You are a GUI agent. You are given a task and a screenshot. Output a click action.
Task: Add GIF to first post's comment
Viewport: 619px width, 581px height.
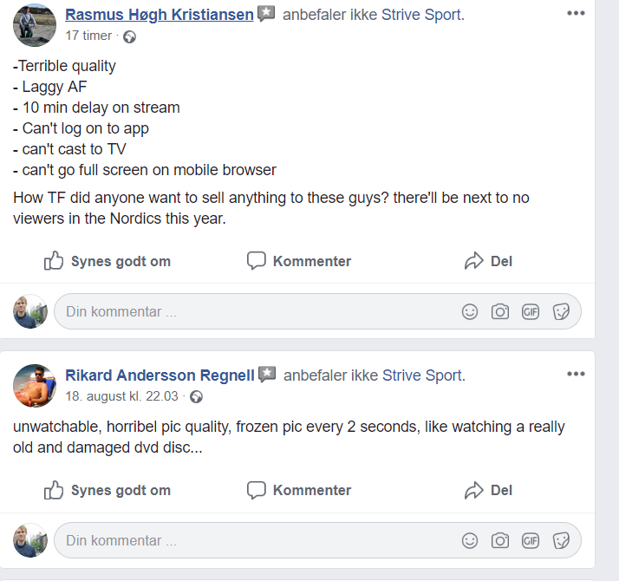coord(531,311)
